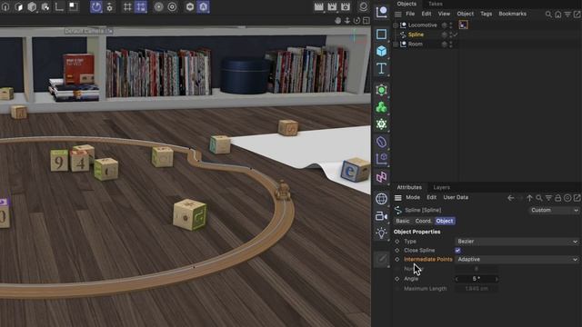
Task: Click Objects manager home icon
Action: pos(557,15)
